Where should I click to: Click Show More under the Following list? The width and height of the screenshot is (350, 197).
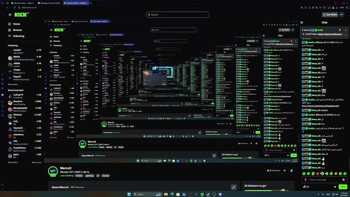point(13,85)
